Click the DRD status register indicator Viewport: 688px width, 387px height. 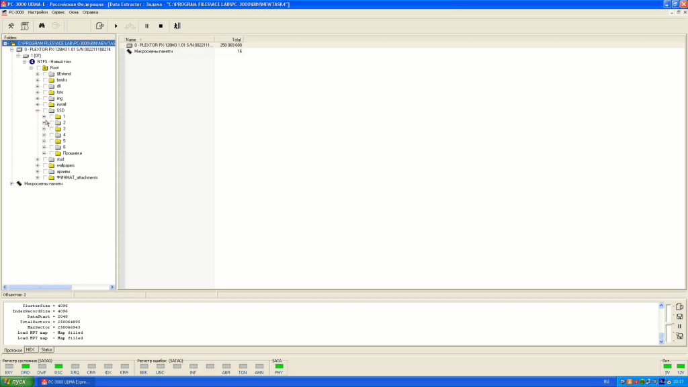26,366
